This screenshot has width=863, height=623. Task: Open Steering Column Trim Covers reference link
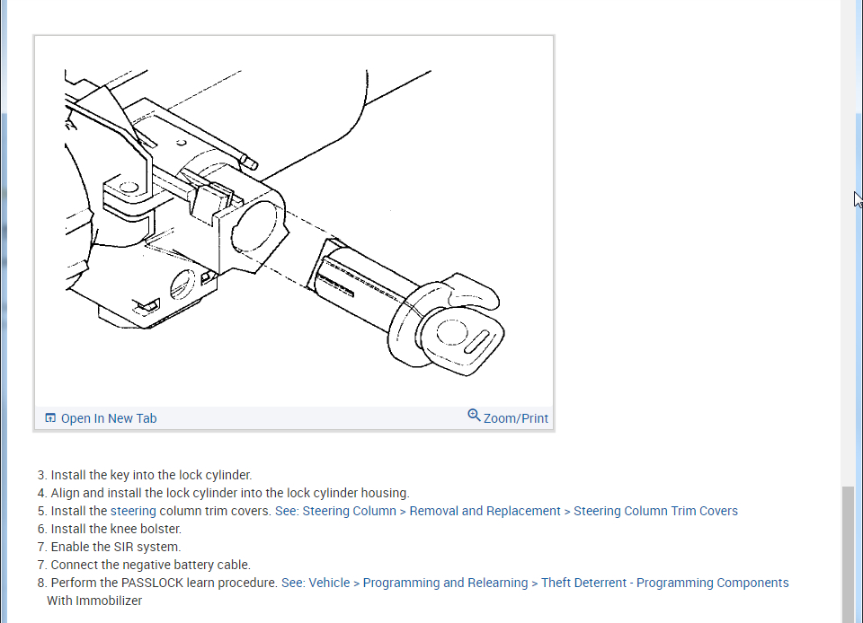506,511
